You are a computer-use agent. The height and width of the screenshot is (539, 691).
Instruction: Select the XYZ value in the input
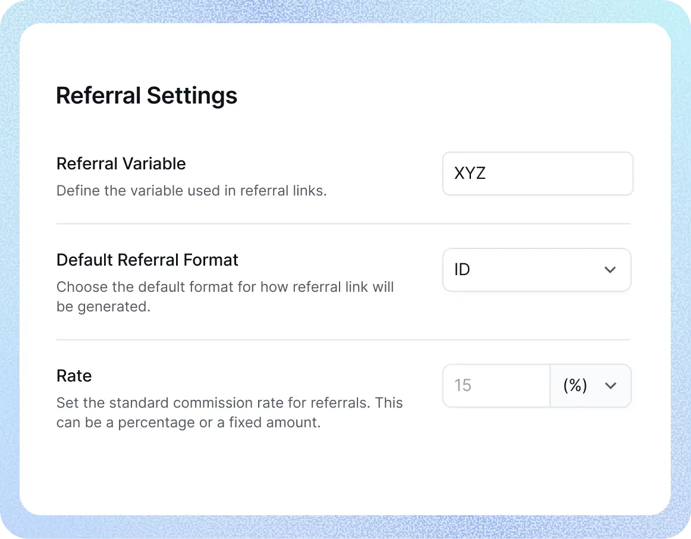[x=470, y=173]
